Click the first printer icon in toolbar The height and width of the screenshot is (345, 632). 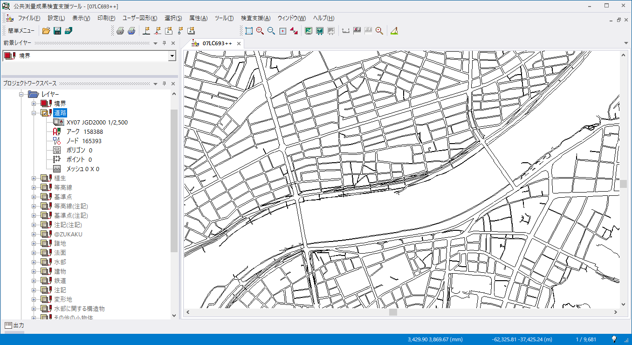click(x=120, y=31)
